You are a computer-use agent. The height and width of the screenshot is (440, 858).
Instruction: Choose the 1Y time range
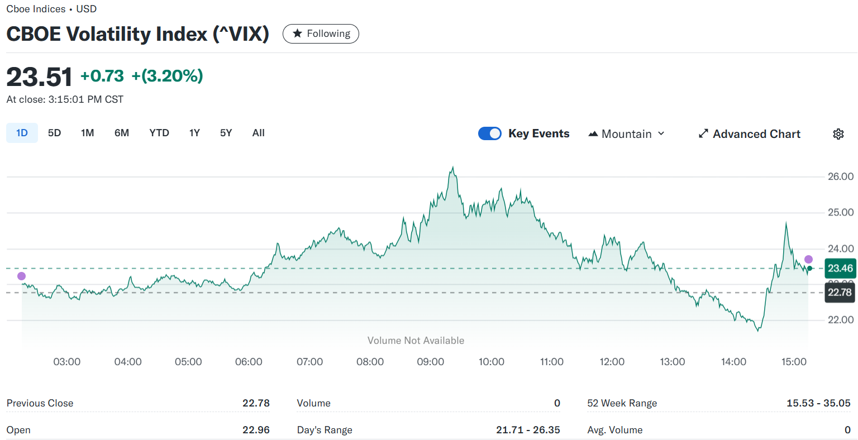[194, 133]
